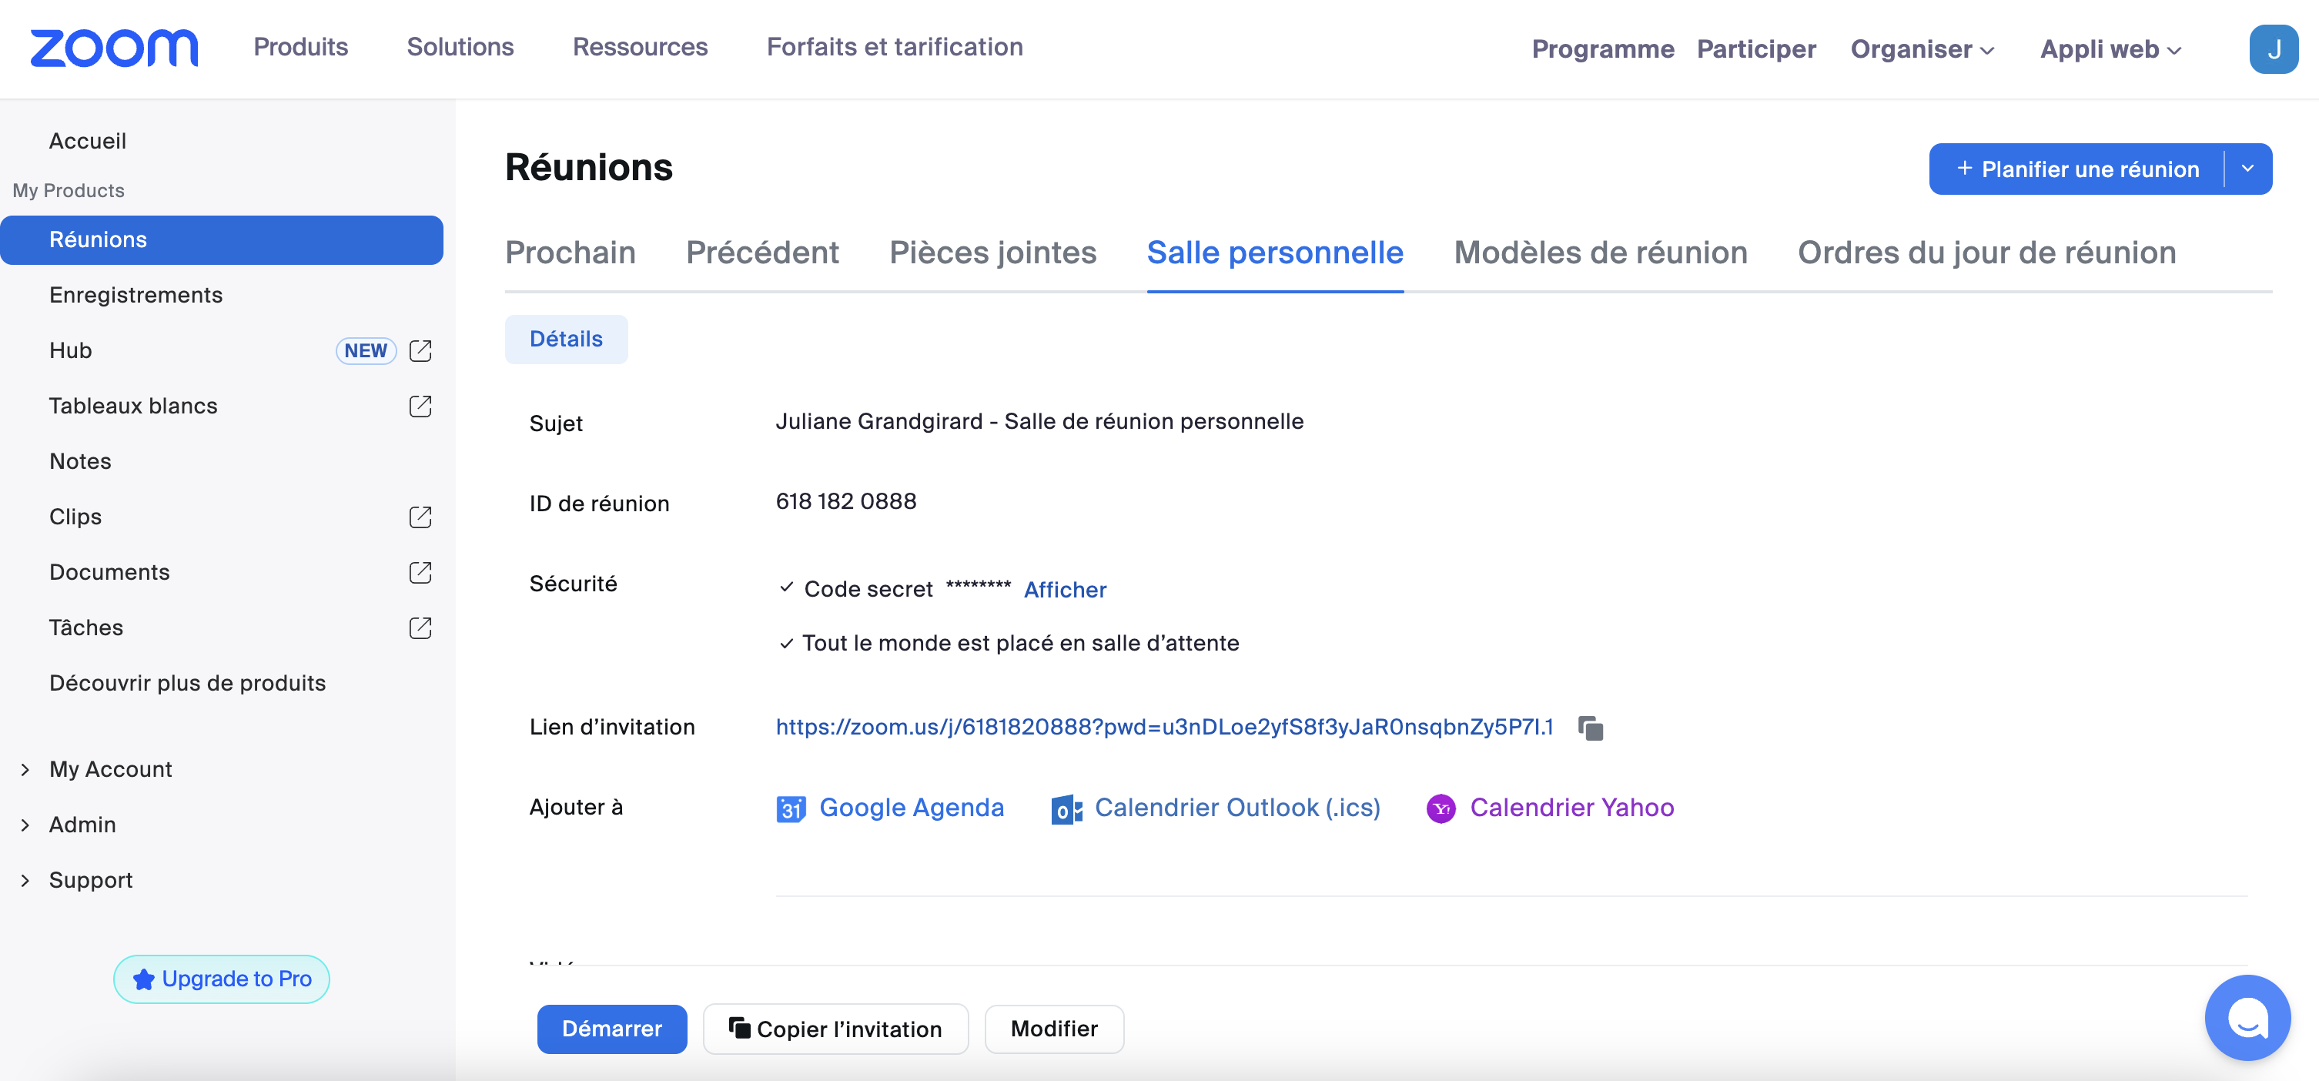2319x1081 pixels.
Task: Switch to Modèles de réunion tab
Action: click(1600, 253)
